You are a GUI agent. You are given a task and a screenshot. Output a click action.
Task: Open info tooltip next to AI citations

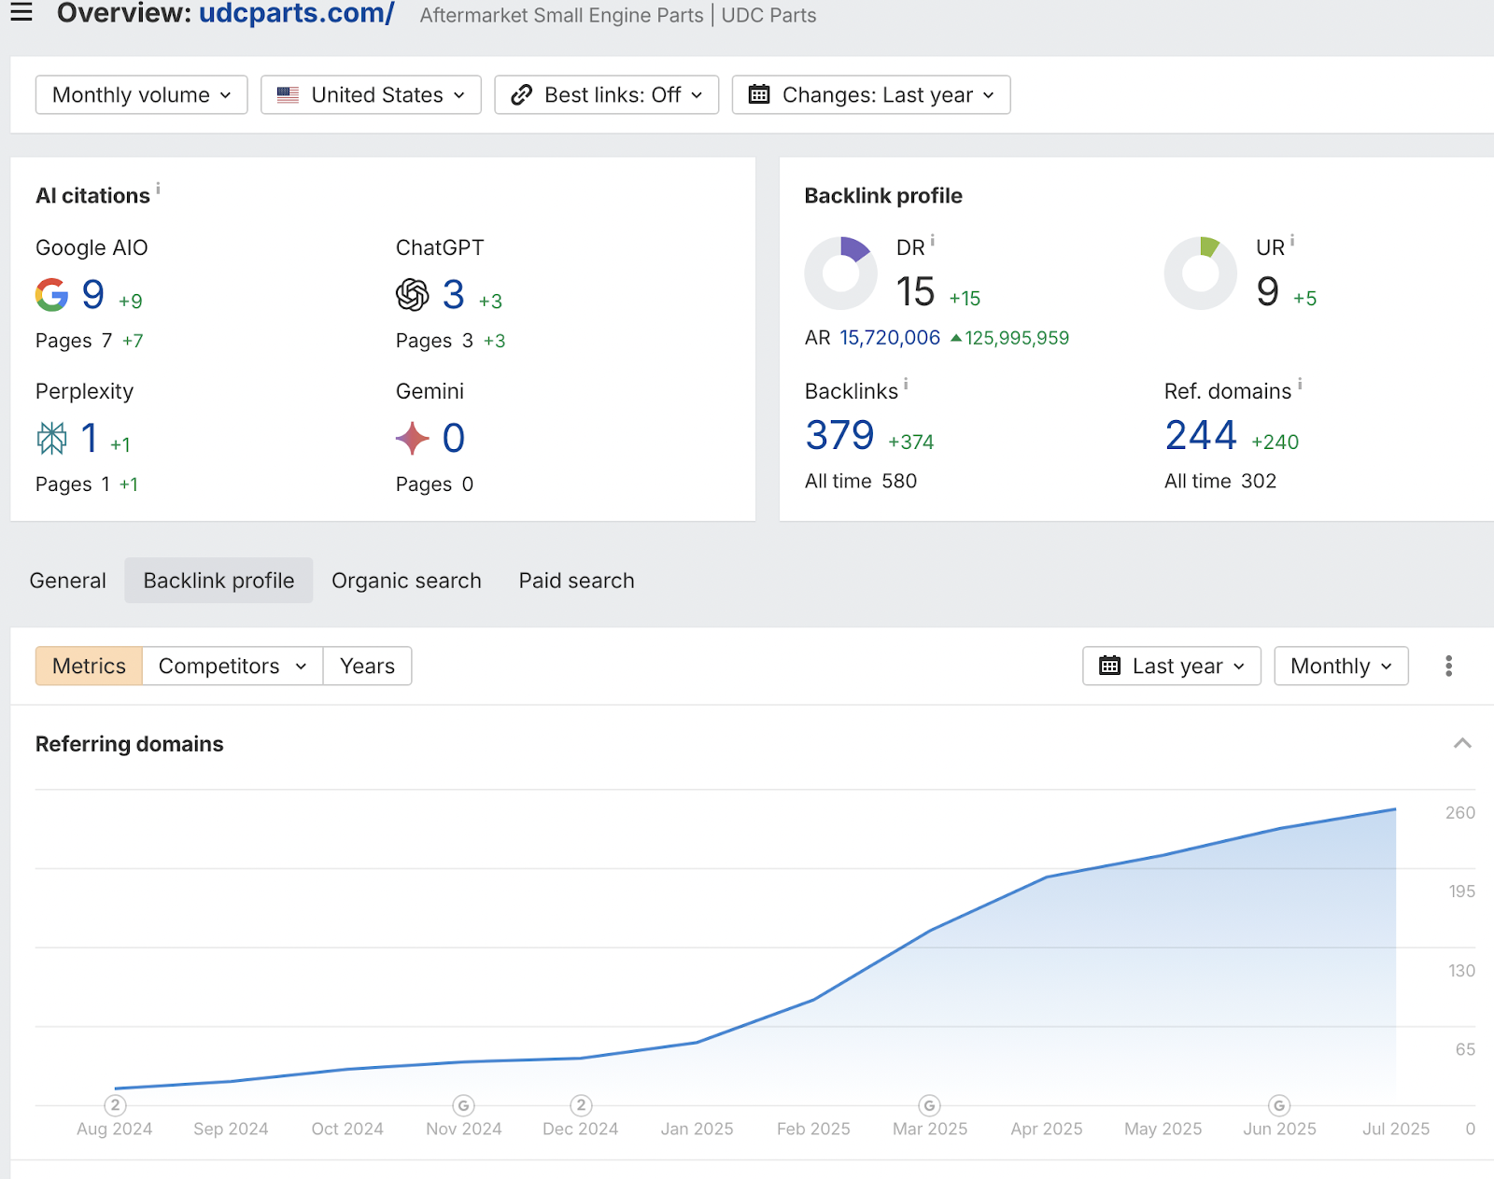click(158, 188)
